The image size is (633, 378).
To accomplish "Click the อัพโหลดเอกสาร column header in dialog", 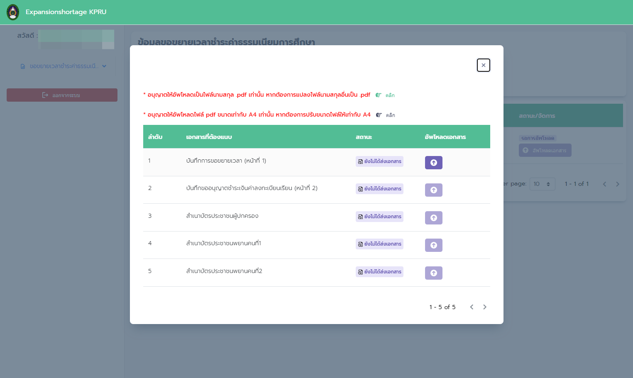I will point(445,137).
